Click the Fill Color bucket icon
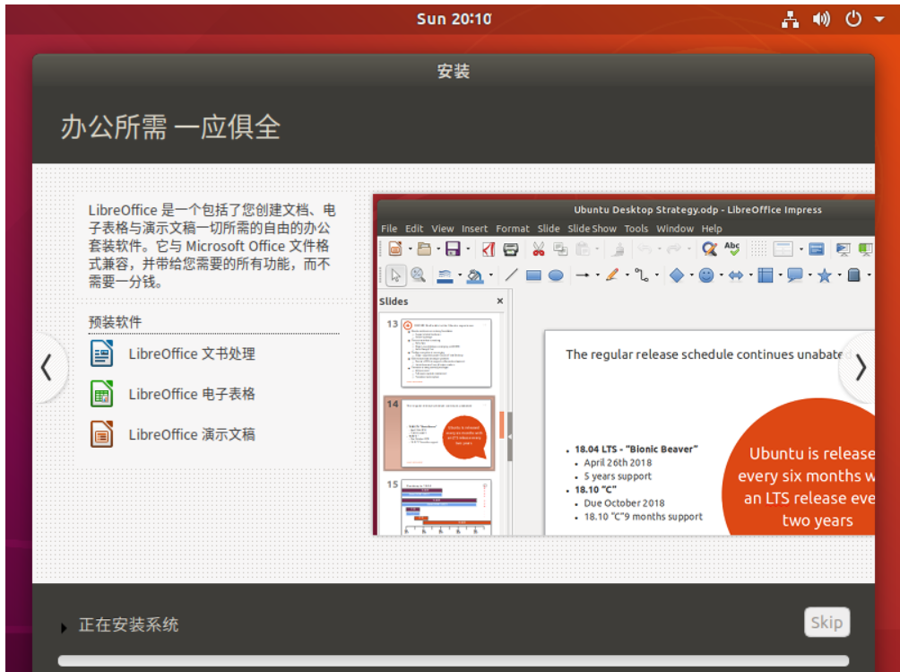Screen dimensions: 900x672 point(475,276)
